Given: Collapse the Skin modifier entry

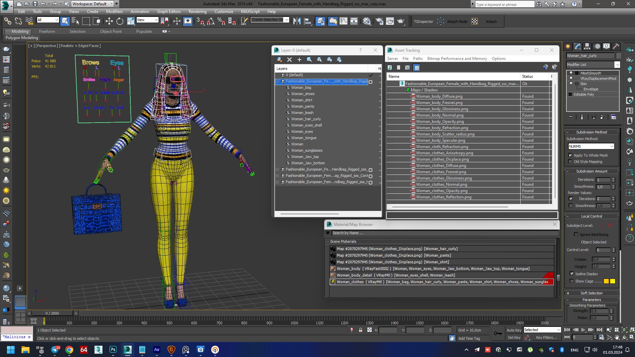Looking at the screenshot, I should [x=577, y=84].
